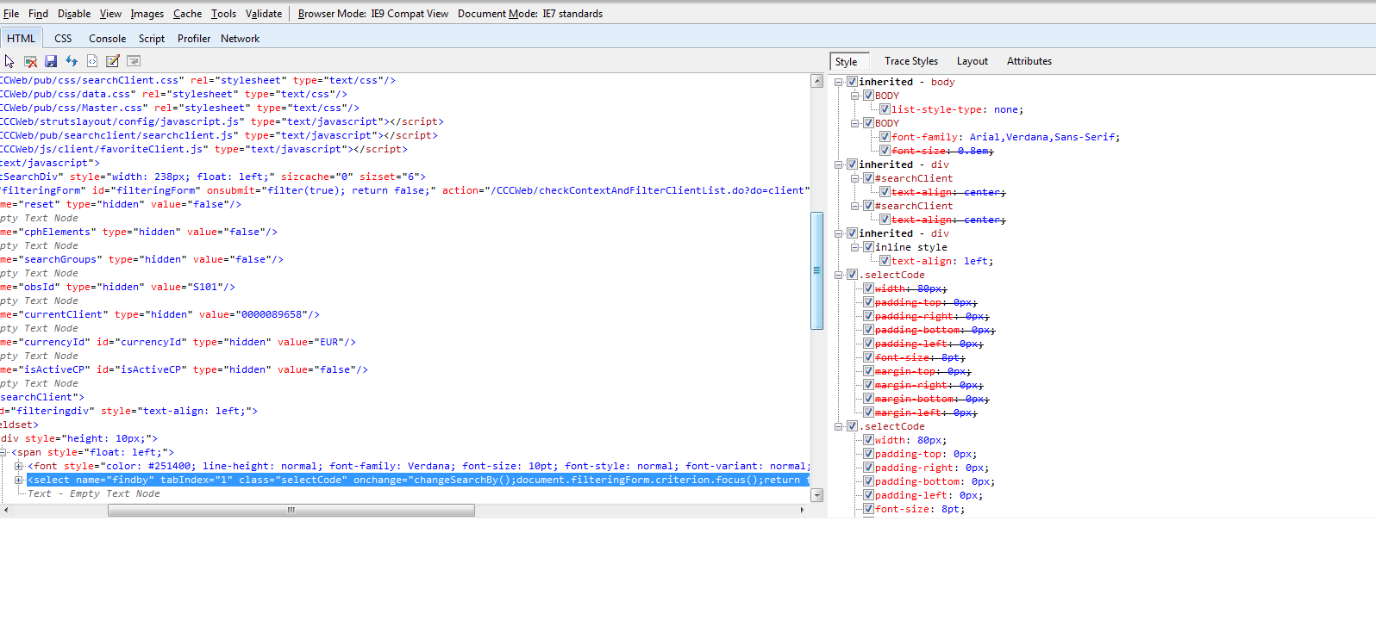Switch to the Script tab
This screenshot has width=1376, height=620.
pos(152,39)
